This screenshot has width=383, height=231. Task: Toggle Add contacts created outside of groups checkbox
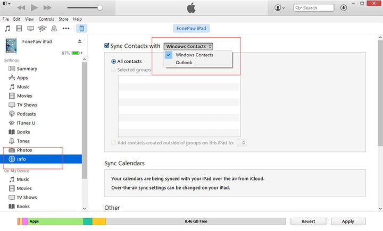click(113, 143)
